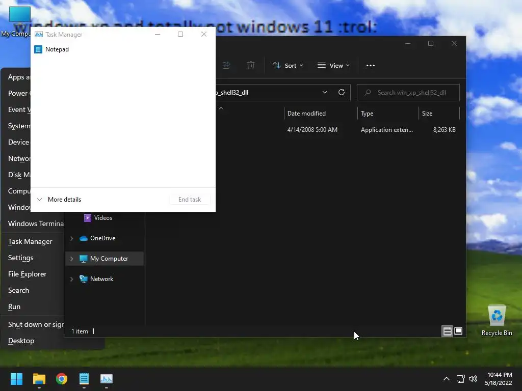Open the View dropdown in Explorer
This screenshot has width=522, height=391.
(x=333, y=66)
